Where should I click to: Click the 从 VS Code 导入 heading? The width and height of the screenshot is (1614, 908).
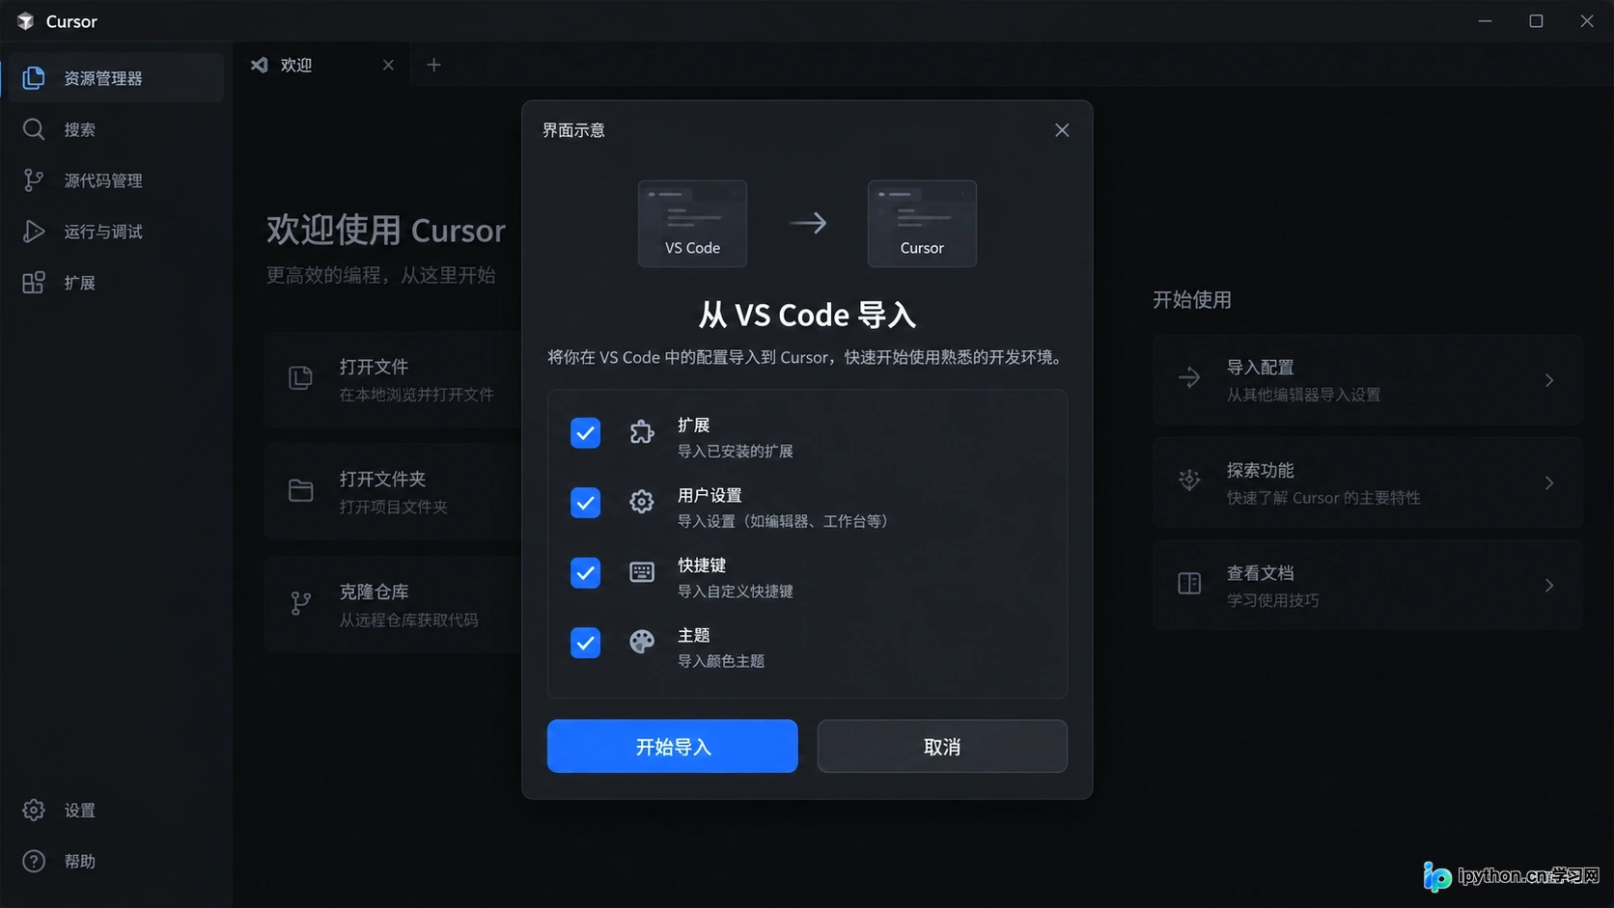tap(807, 315)
